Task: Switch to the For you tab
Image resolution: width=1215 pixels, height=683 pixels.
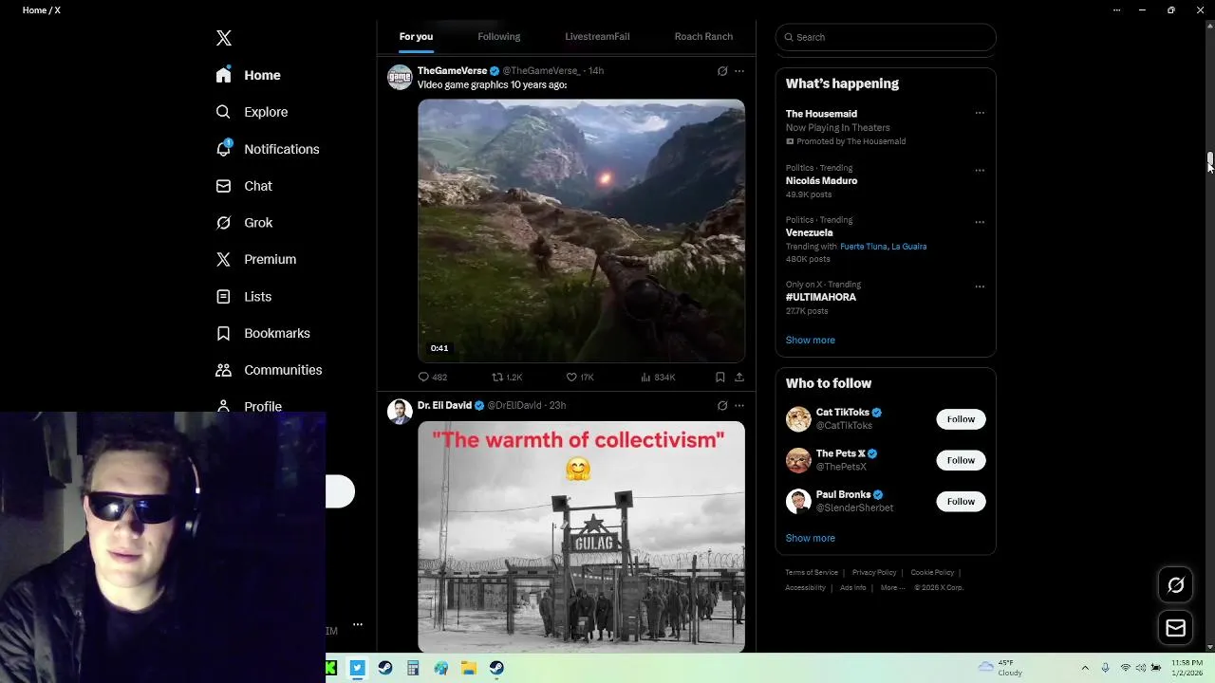Action: click(416, 36)
